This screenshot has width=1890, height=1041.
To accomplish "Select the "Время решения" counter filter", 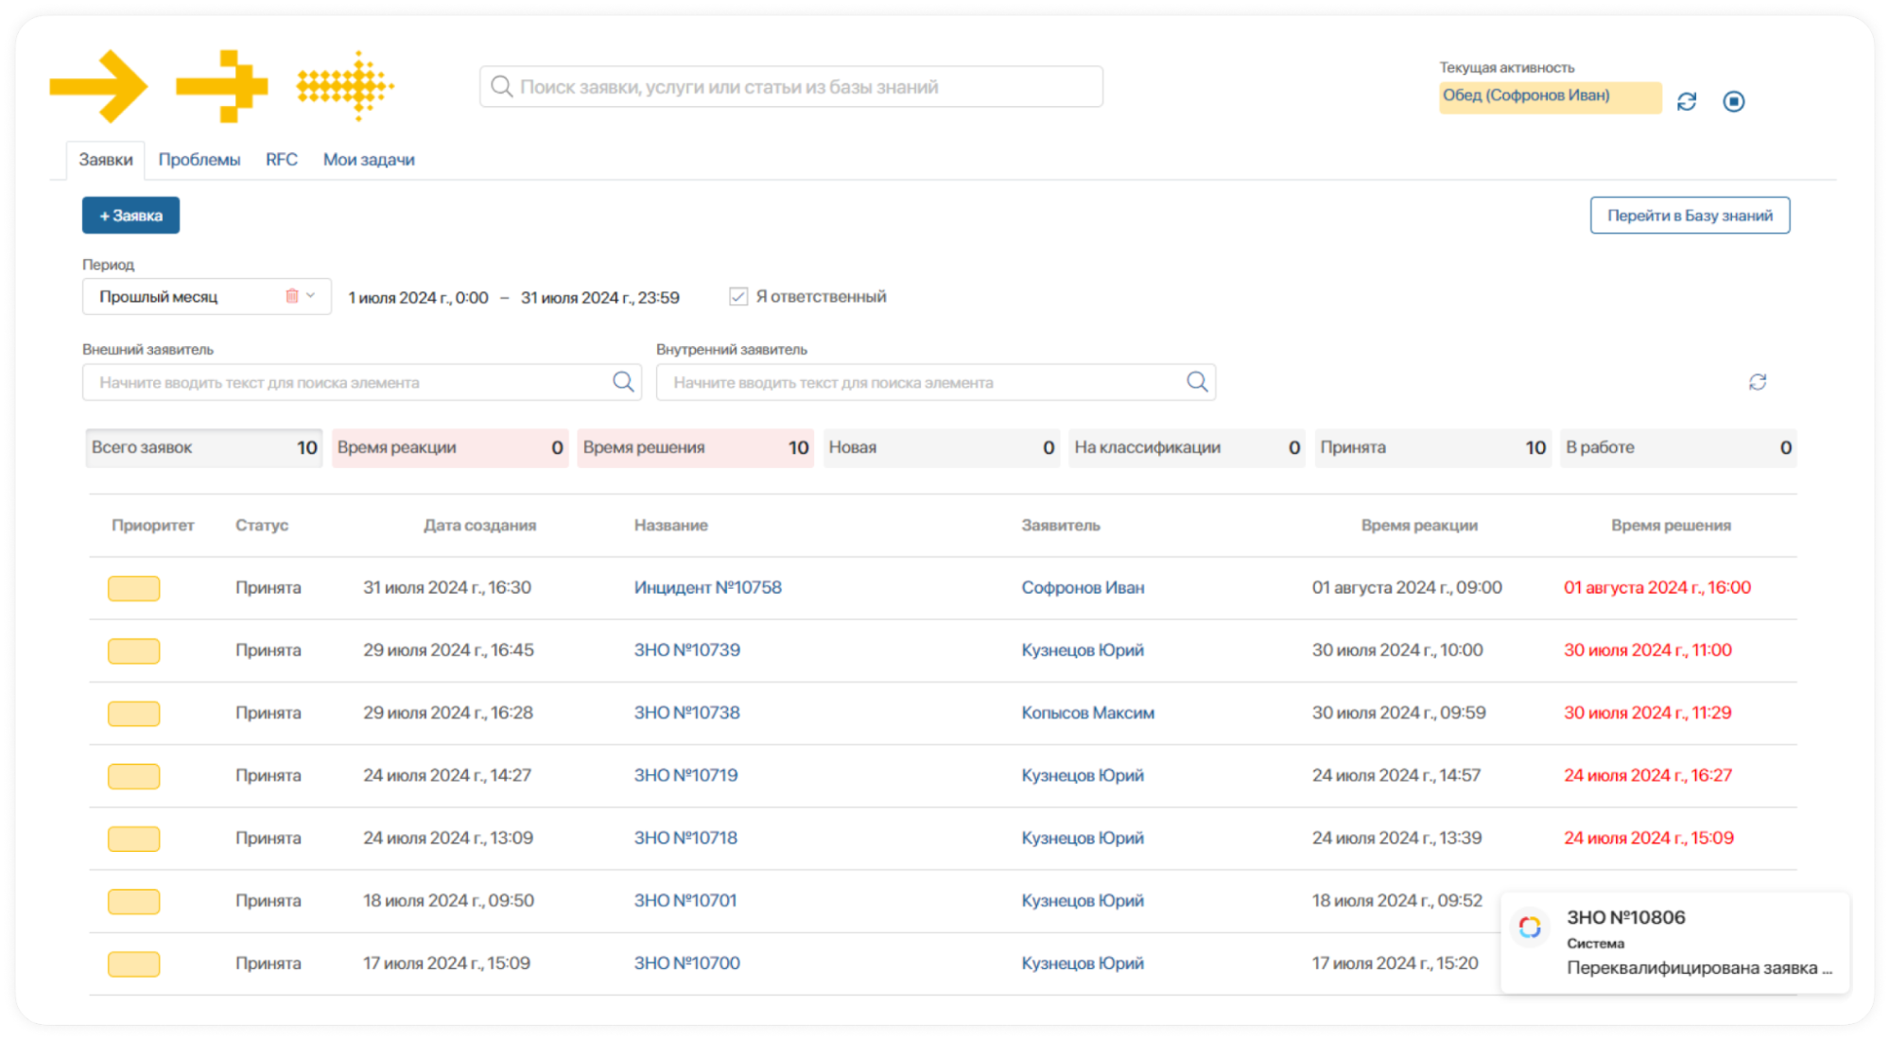I will click(x=695, y=447).
